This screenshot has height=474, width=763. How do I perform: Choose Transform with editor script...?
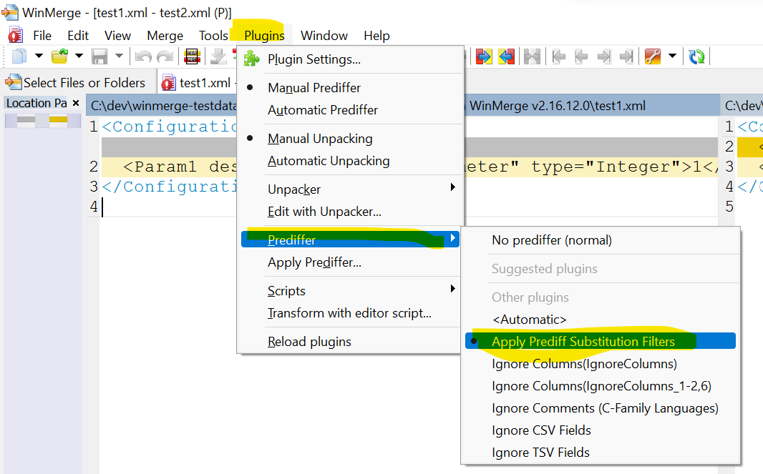(x=350, y=313)
